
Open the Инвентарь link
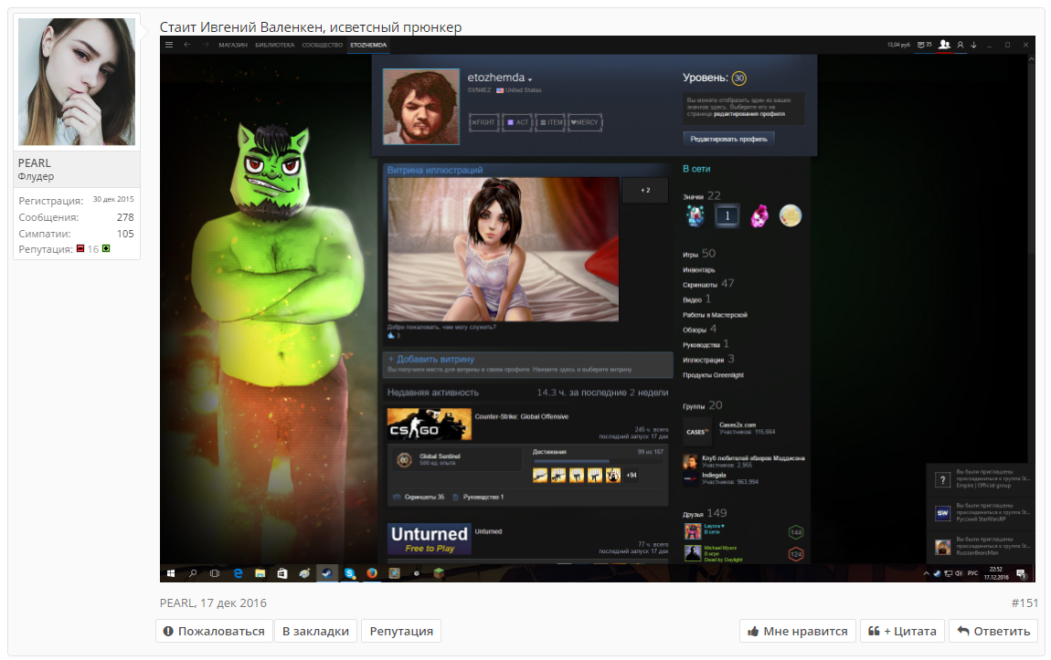pos(698,270)
